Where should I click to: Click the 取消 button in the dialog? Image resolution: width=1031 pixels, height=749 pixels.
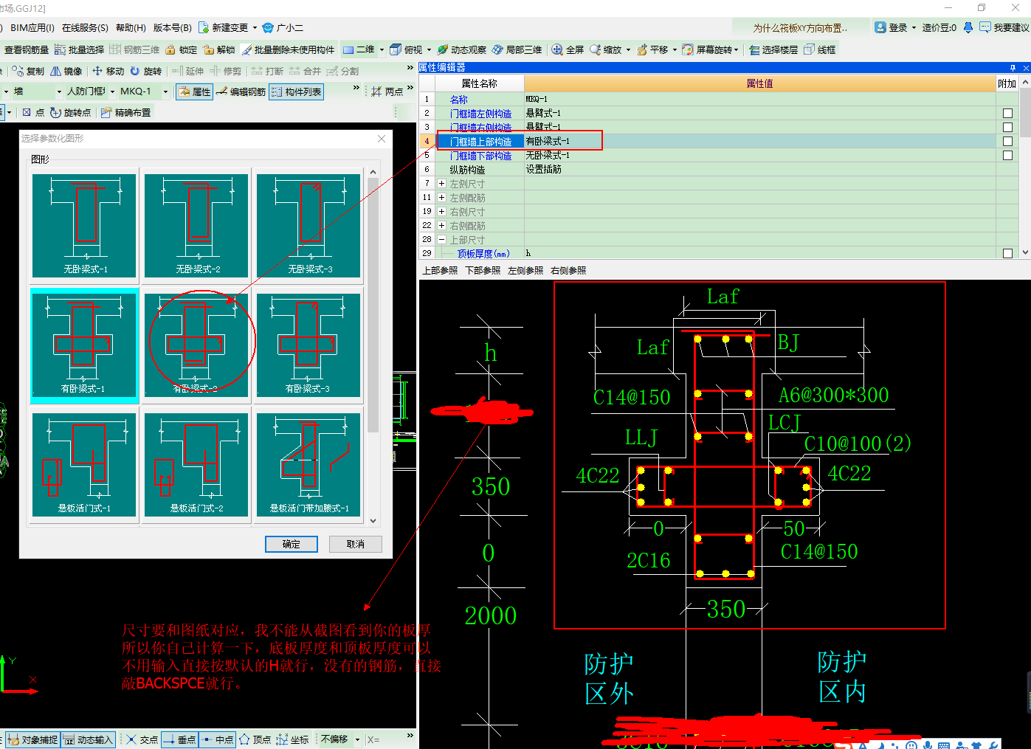point(356,544)
